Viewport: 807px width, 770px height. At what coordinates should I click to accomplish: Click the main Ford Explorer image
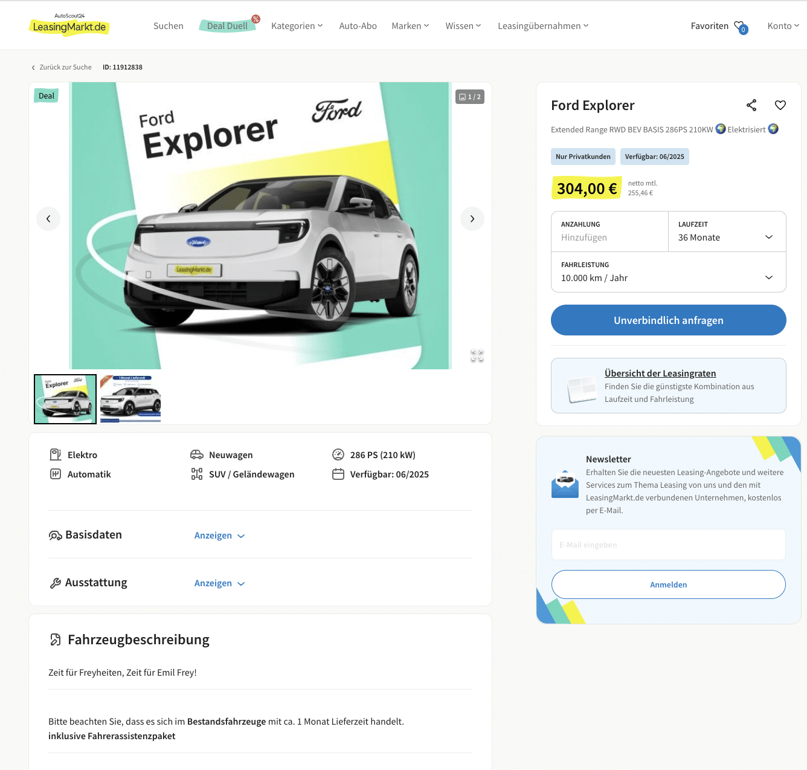click(260, 225)
